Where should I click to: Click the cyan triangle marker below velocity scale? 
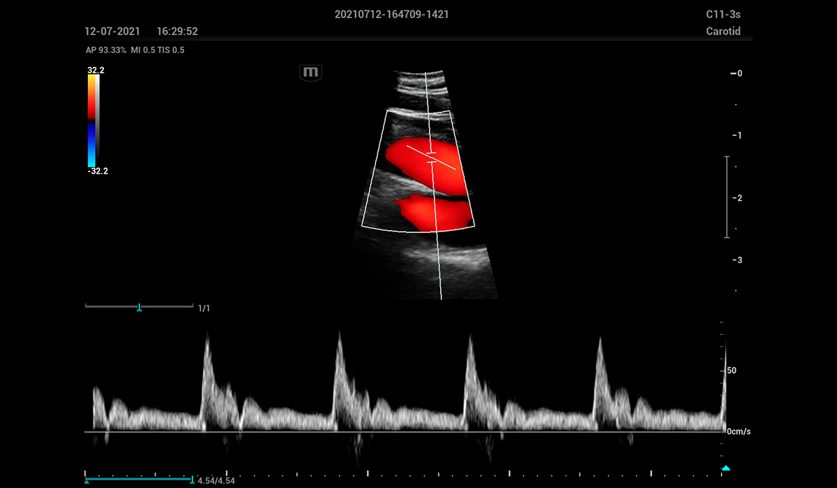coord(726,468)
